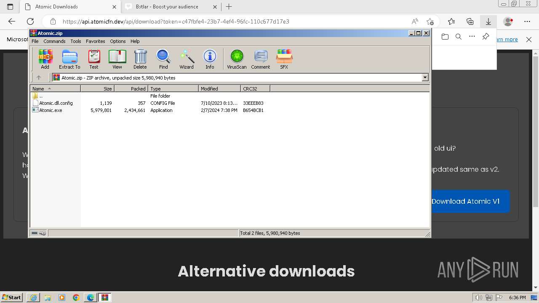The height and width of the screenshot is (303, 539).
Task: Click disk icon in WinRAR status bar
Action: point(35,233)
